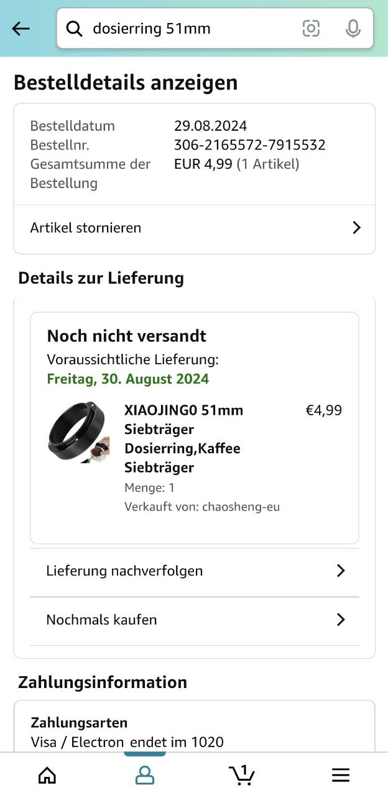This screenshot has height=797, width=388.
Task: Select Lieferung nachverfolgen option
Action: 124,571
